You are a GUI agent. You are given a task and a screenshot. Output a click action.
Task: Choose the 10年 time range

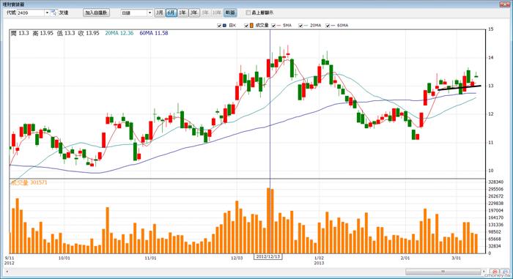217,12
